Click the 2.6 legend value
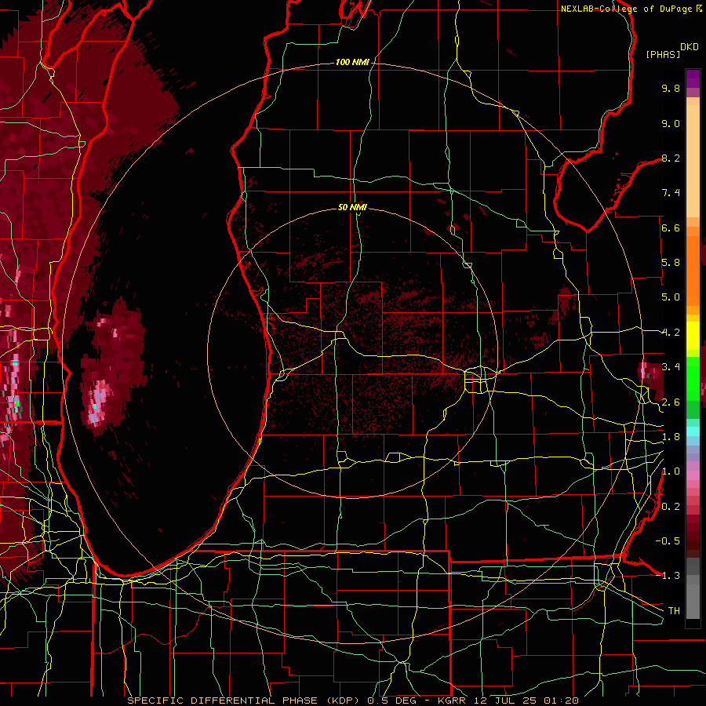 click(671, 402)
